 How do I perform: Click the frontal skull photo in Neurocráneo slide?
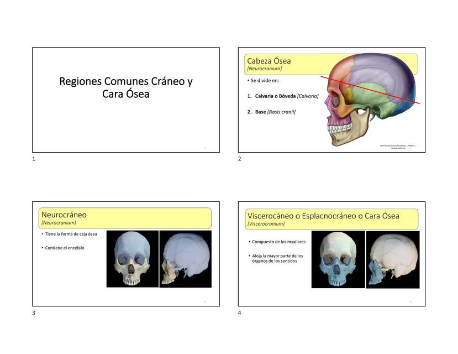point(132,259)
